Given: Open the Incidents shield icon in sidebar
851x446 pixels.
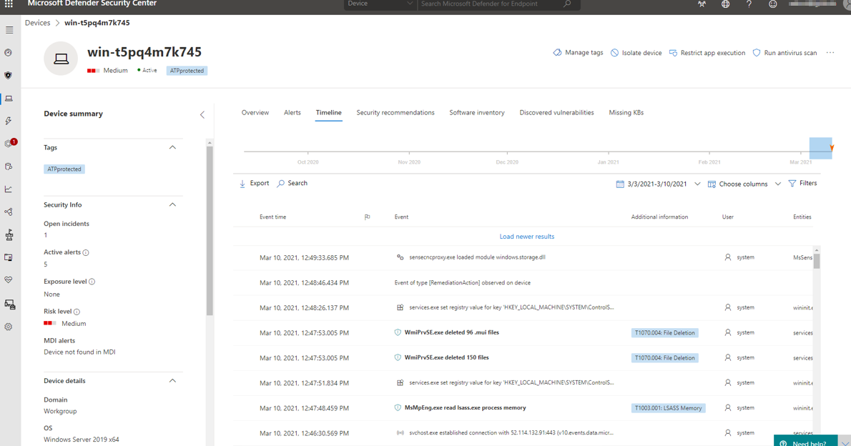Looking at the screenshot, I should [8, 76].
